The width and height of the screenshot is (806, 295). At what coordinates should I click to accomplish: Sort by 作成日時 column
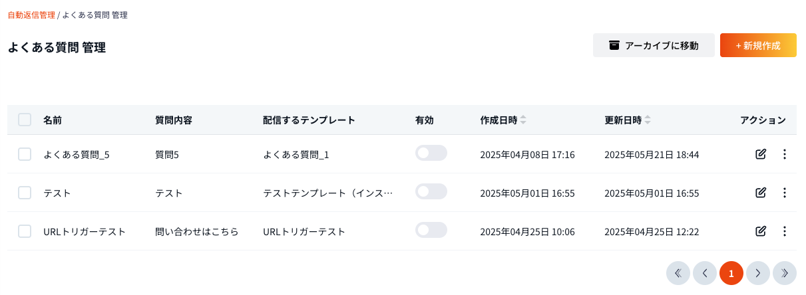coord(523,120)
